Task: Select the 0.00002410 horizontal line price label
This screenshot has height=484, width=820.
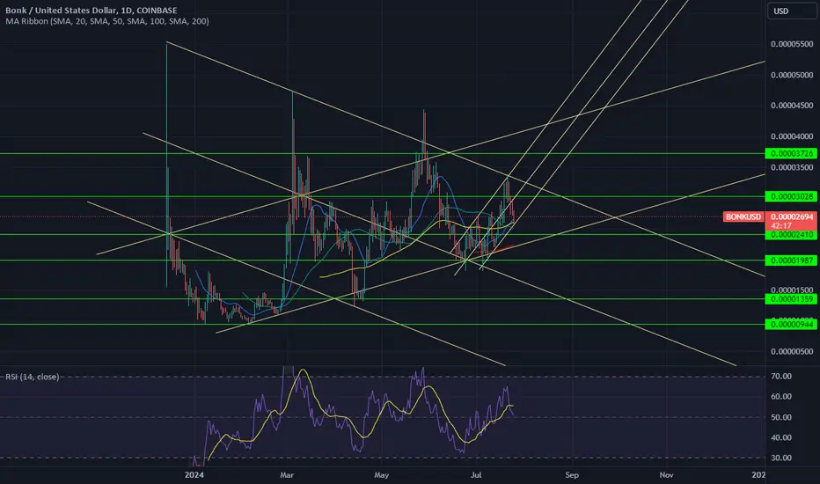Action: coord(791,235)
